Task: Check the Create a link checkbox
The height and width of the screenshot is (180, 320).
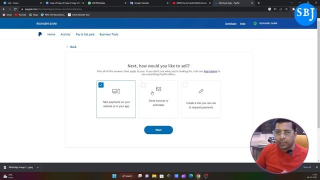Action: point(185,85)
